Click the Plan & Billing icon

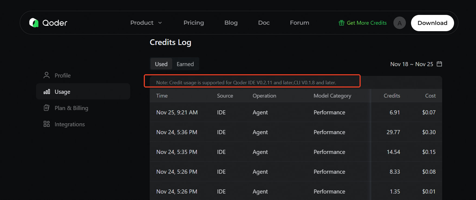point(47,108)
